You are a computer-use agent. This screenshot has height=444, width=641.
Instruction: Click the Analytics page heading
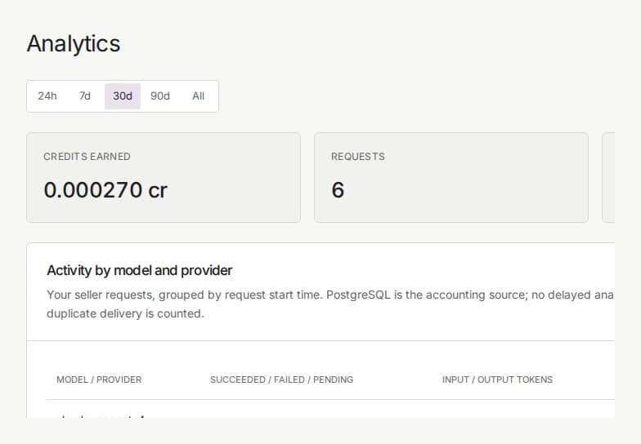(x=74, y=44)
